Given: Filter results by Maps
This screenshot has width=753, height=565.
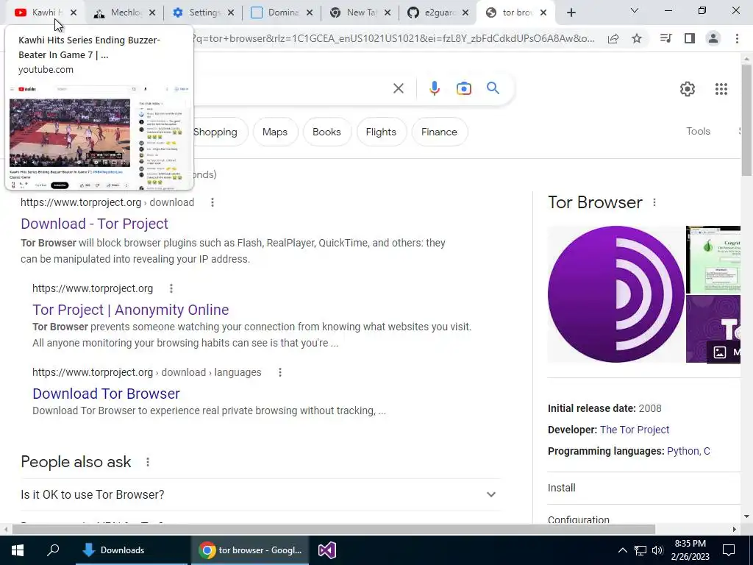Looking at the screenshot, I should point(275,132).
